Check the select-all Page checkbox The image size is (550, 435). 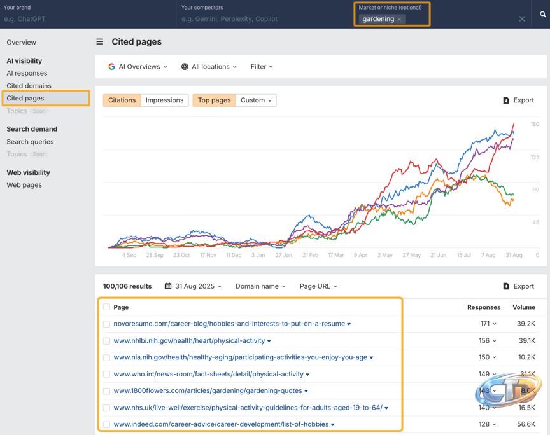[x=107, y=307]
